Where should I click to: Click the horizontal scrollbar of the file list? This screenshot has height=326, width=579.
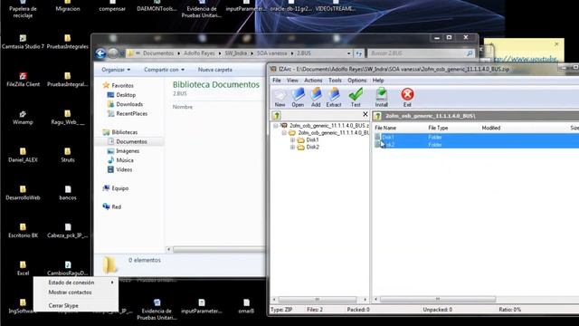click(438, 299)
